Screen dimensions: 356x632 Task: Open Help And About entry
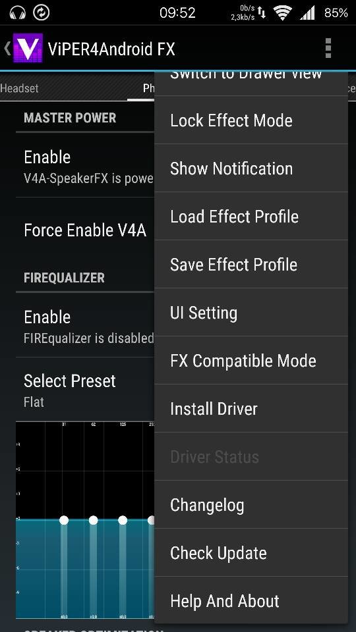pyautogui.click(x=251, y=600)
